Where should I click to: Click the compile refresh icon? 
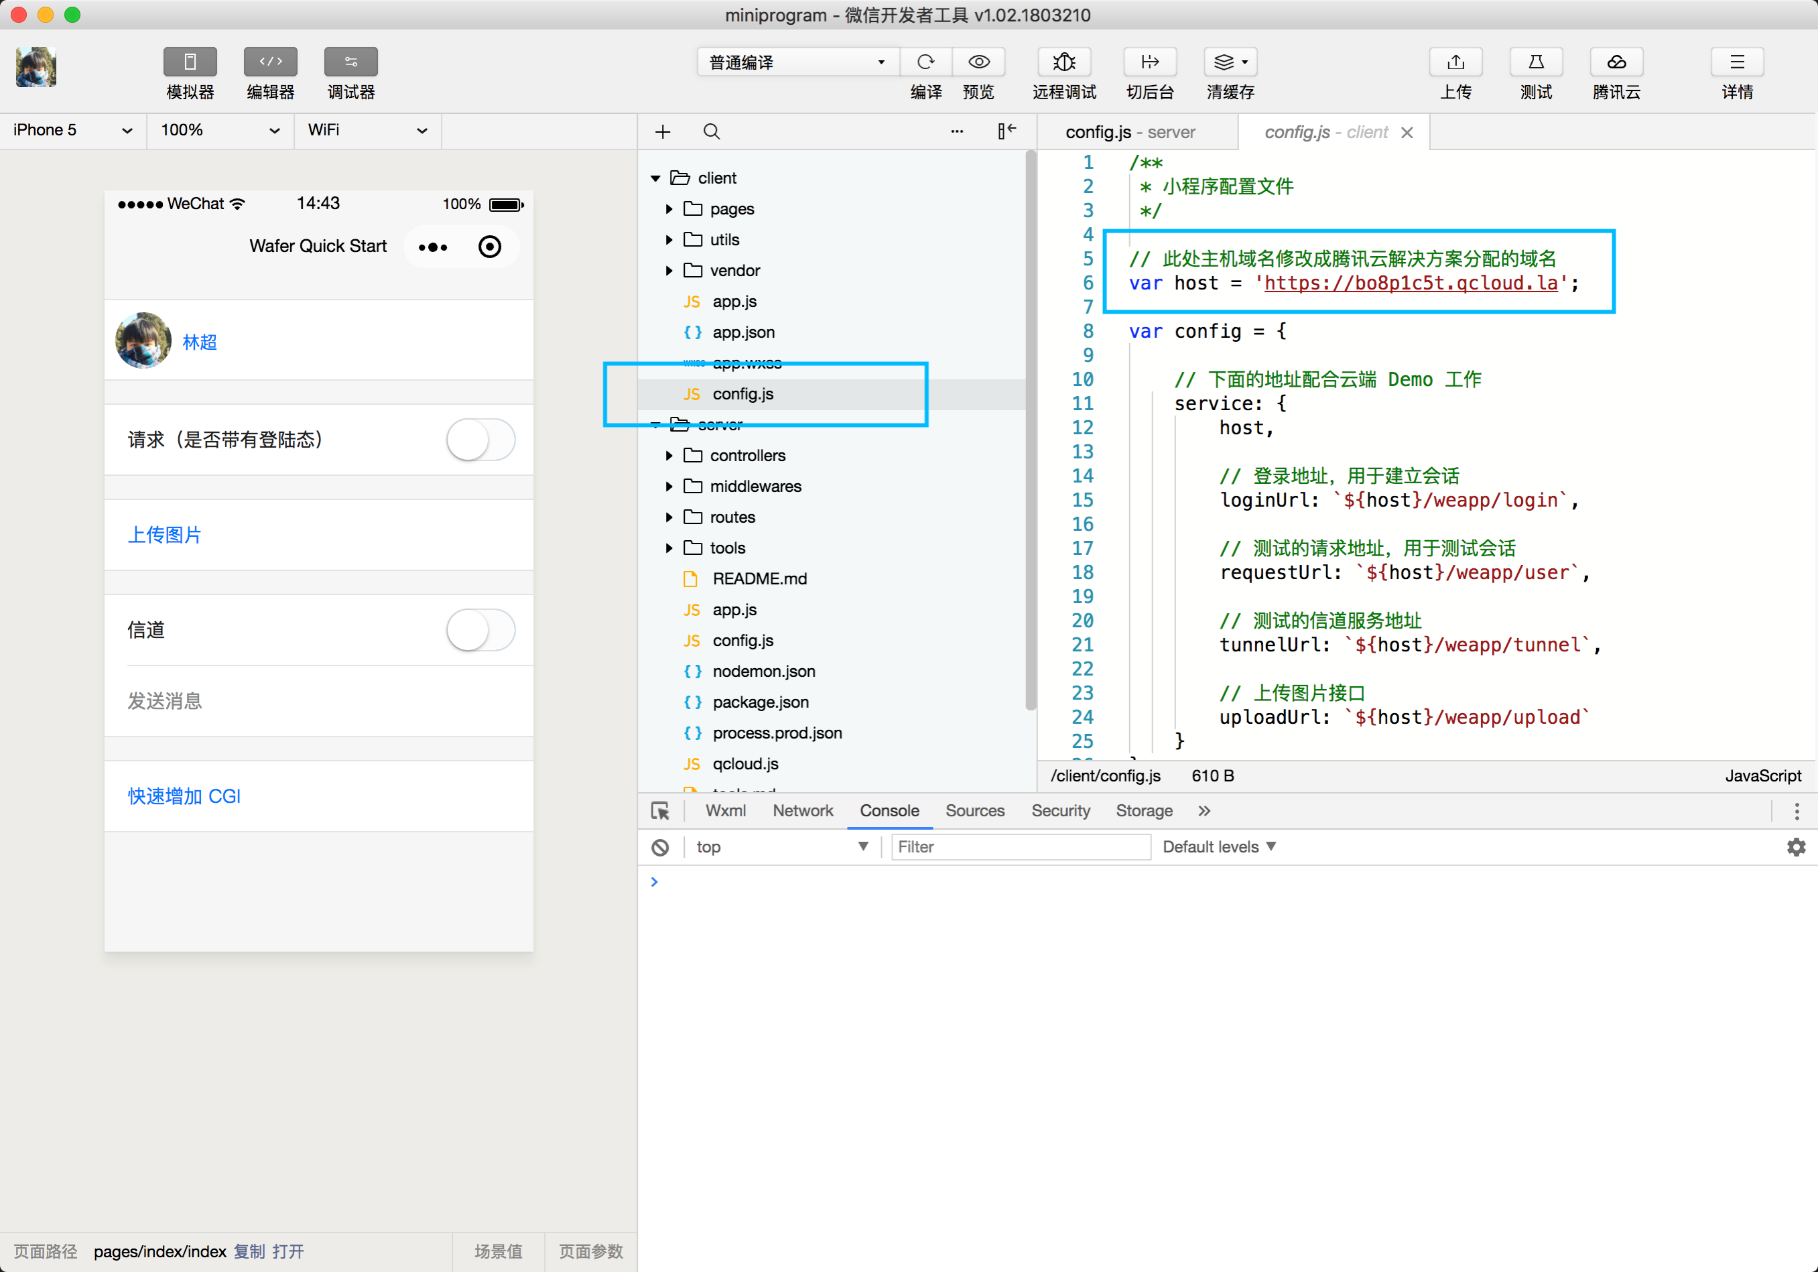925,62
